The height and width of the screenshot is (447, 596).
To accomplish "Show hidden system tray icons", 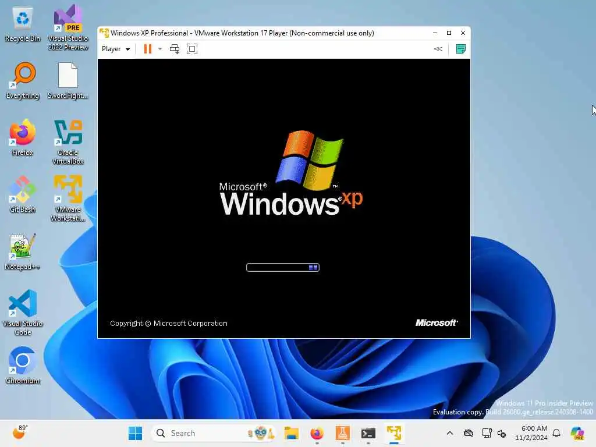I will click(450, 433).
